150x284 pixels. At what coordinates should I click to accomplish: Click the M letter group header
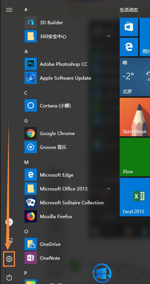point(26,162)
